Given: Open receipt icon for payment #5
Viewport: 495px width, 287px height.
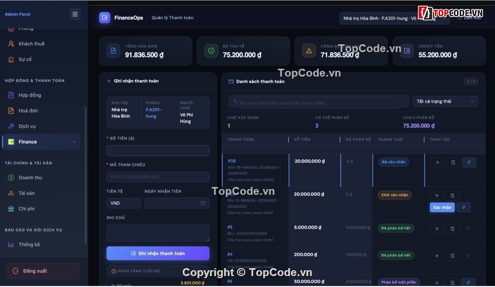Looking at the screenshot, I should pyautogui.click(x=452, y=229).
